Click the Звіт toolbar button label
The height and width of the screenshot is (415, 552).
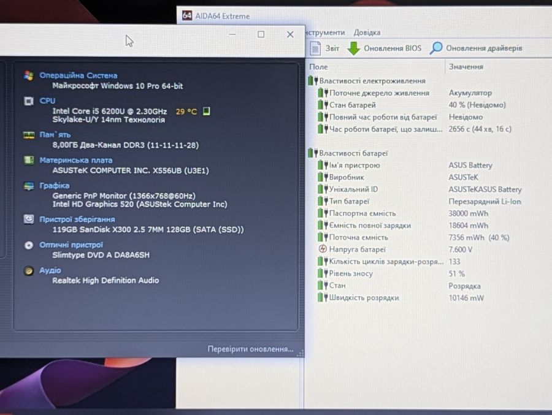click(x=332, y=48)
